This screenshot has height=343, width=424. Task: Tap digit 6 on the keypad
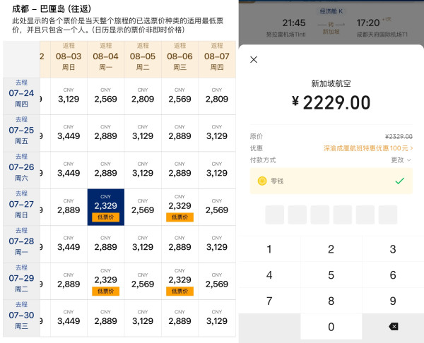click(393, 275)
